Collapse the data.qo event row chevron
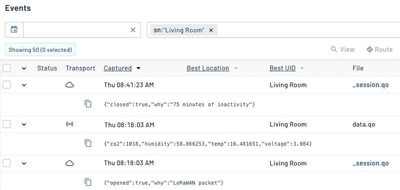Screen dimensions: 400x190 (24, 124)
